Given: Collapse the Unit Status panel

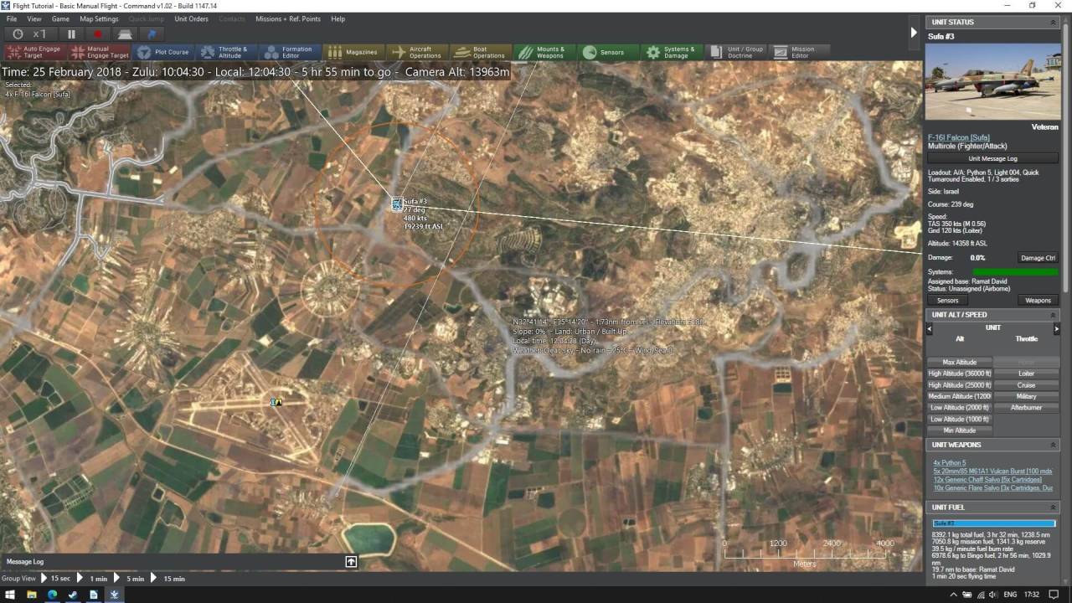Looking at the screenshot, I should (1053, 22).
